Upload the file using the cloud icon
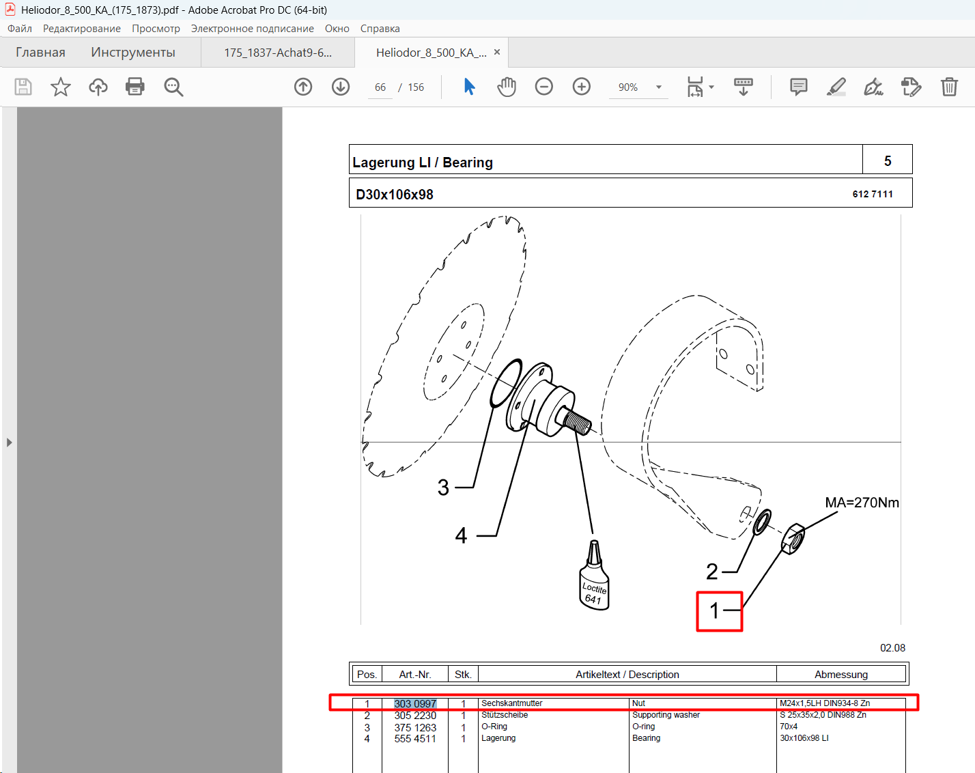Image resolution: width=975 pixels, height=773 pixels. click(98, 87)
